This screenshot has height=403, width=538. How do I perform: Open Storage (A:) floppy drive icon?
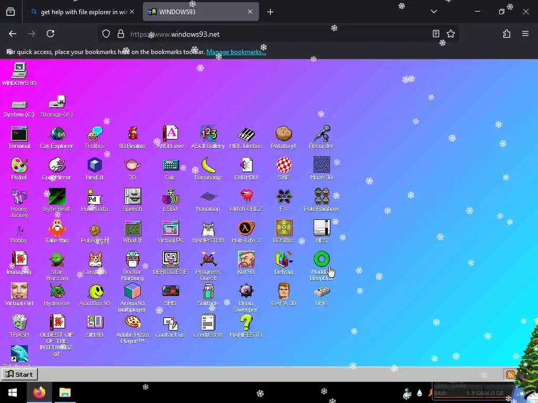57,106
